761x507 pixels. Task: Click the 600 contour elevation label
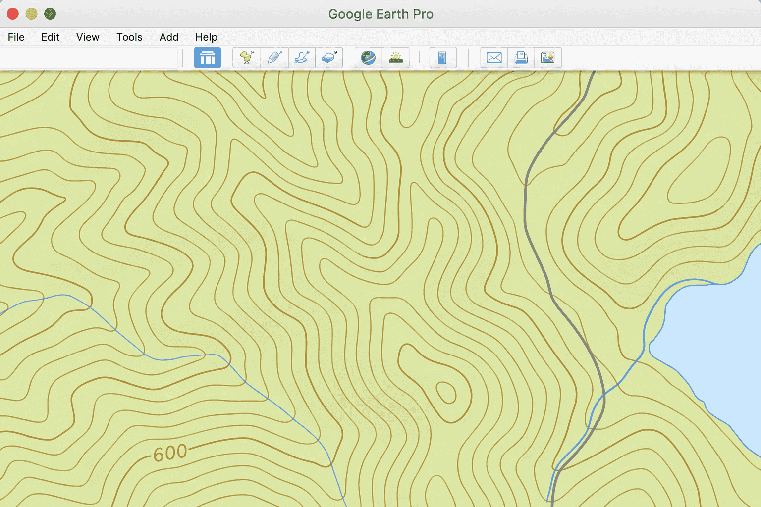pyautogui.click(x=170, y=453)
